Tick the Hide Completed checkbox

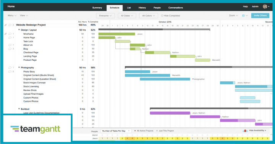pos(162,15)
